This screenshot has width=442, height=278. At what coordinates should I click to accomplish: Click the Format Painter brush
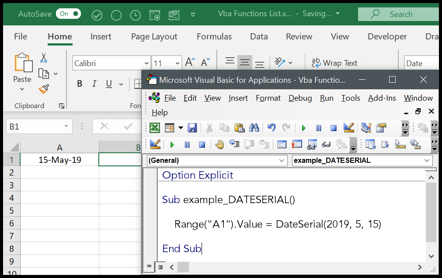tap(43, 88)
